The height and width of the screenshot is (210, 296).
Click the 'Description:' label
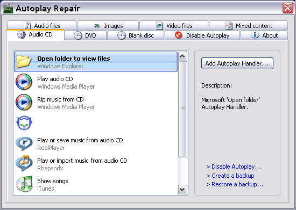pos(216,85)
